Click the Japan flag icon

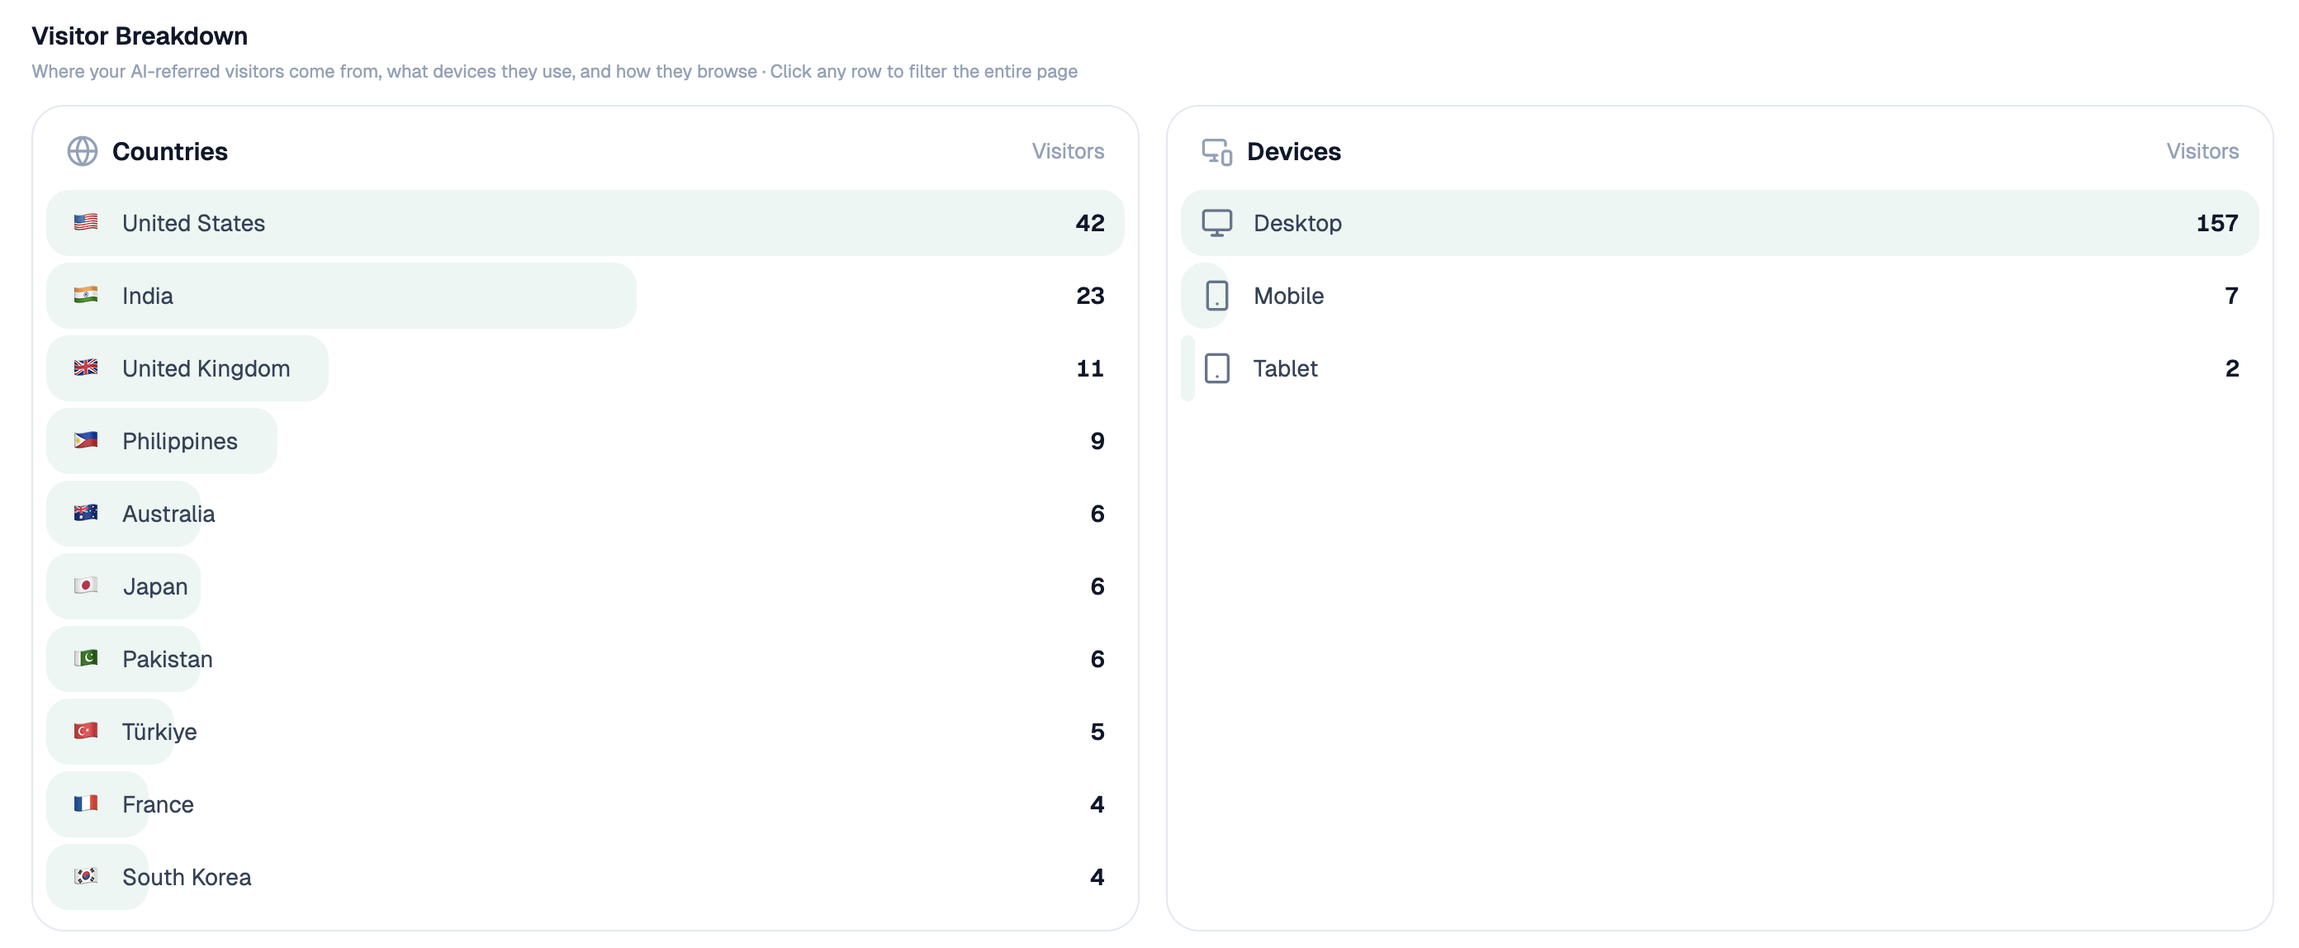coord(86,585)
